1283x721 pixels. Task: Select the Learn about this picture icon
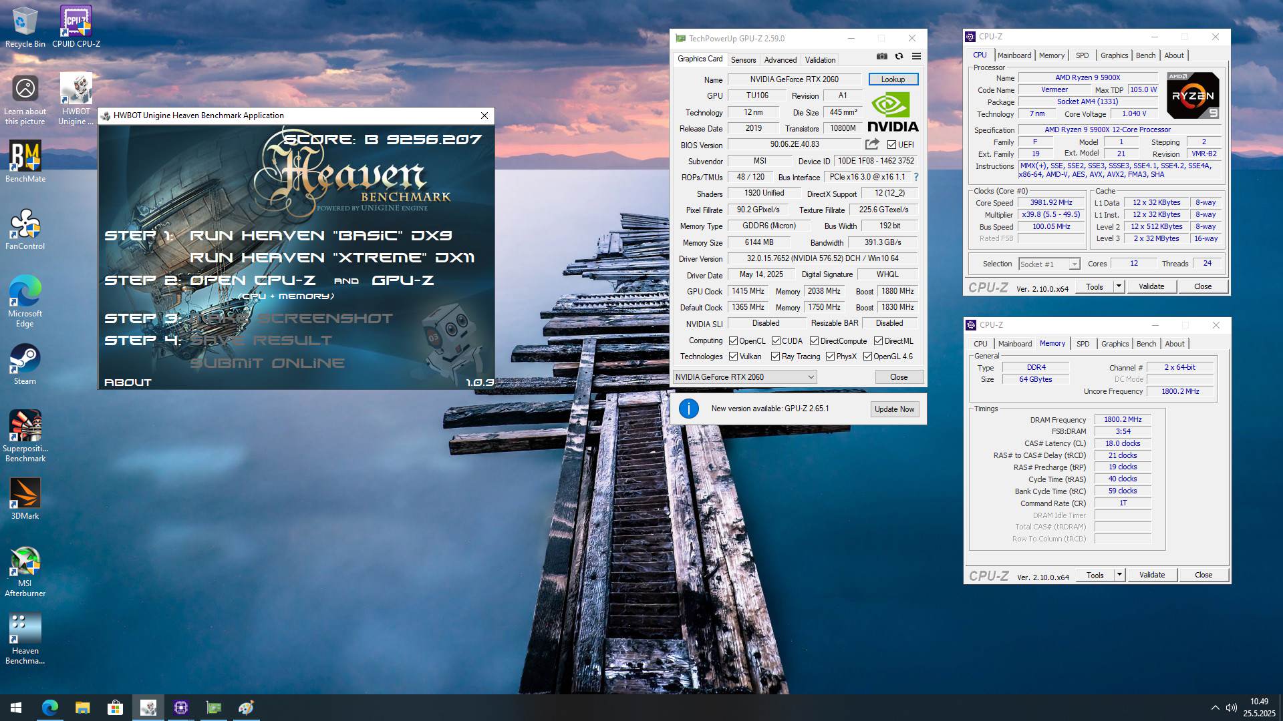tap(25, 99)
